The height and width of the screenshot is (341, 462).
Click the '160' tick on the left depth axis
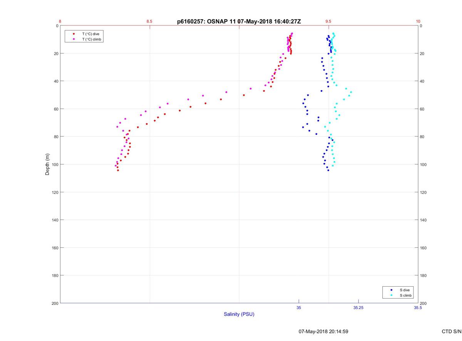pos(55,248)
